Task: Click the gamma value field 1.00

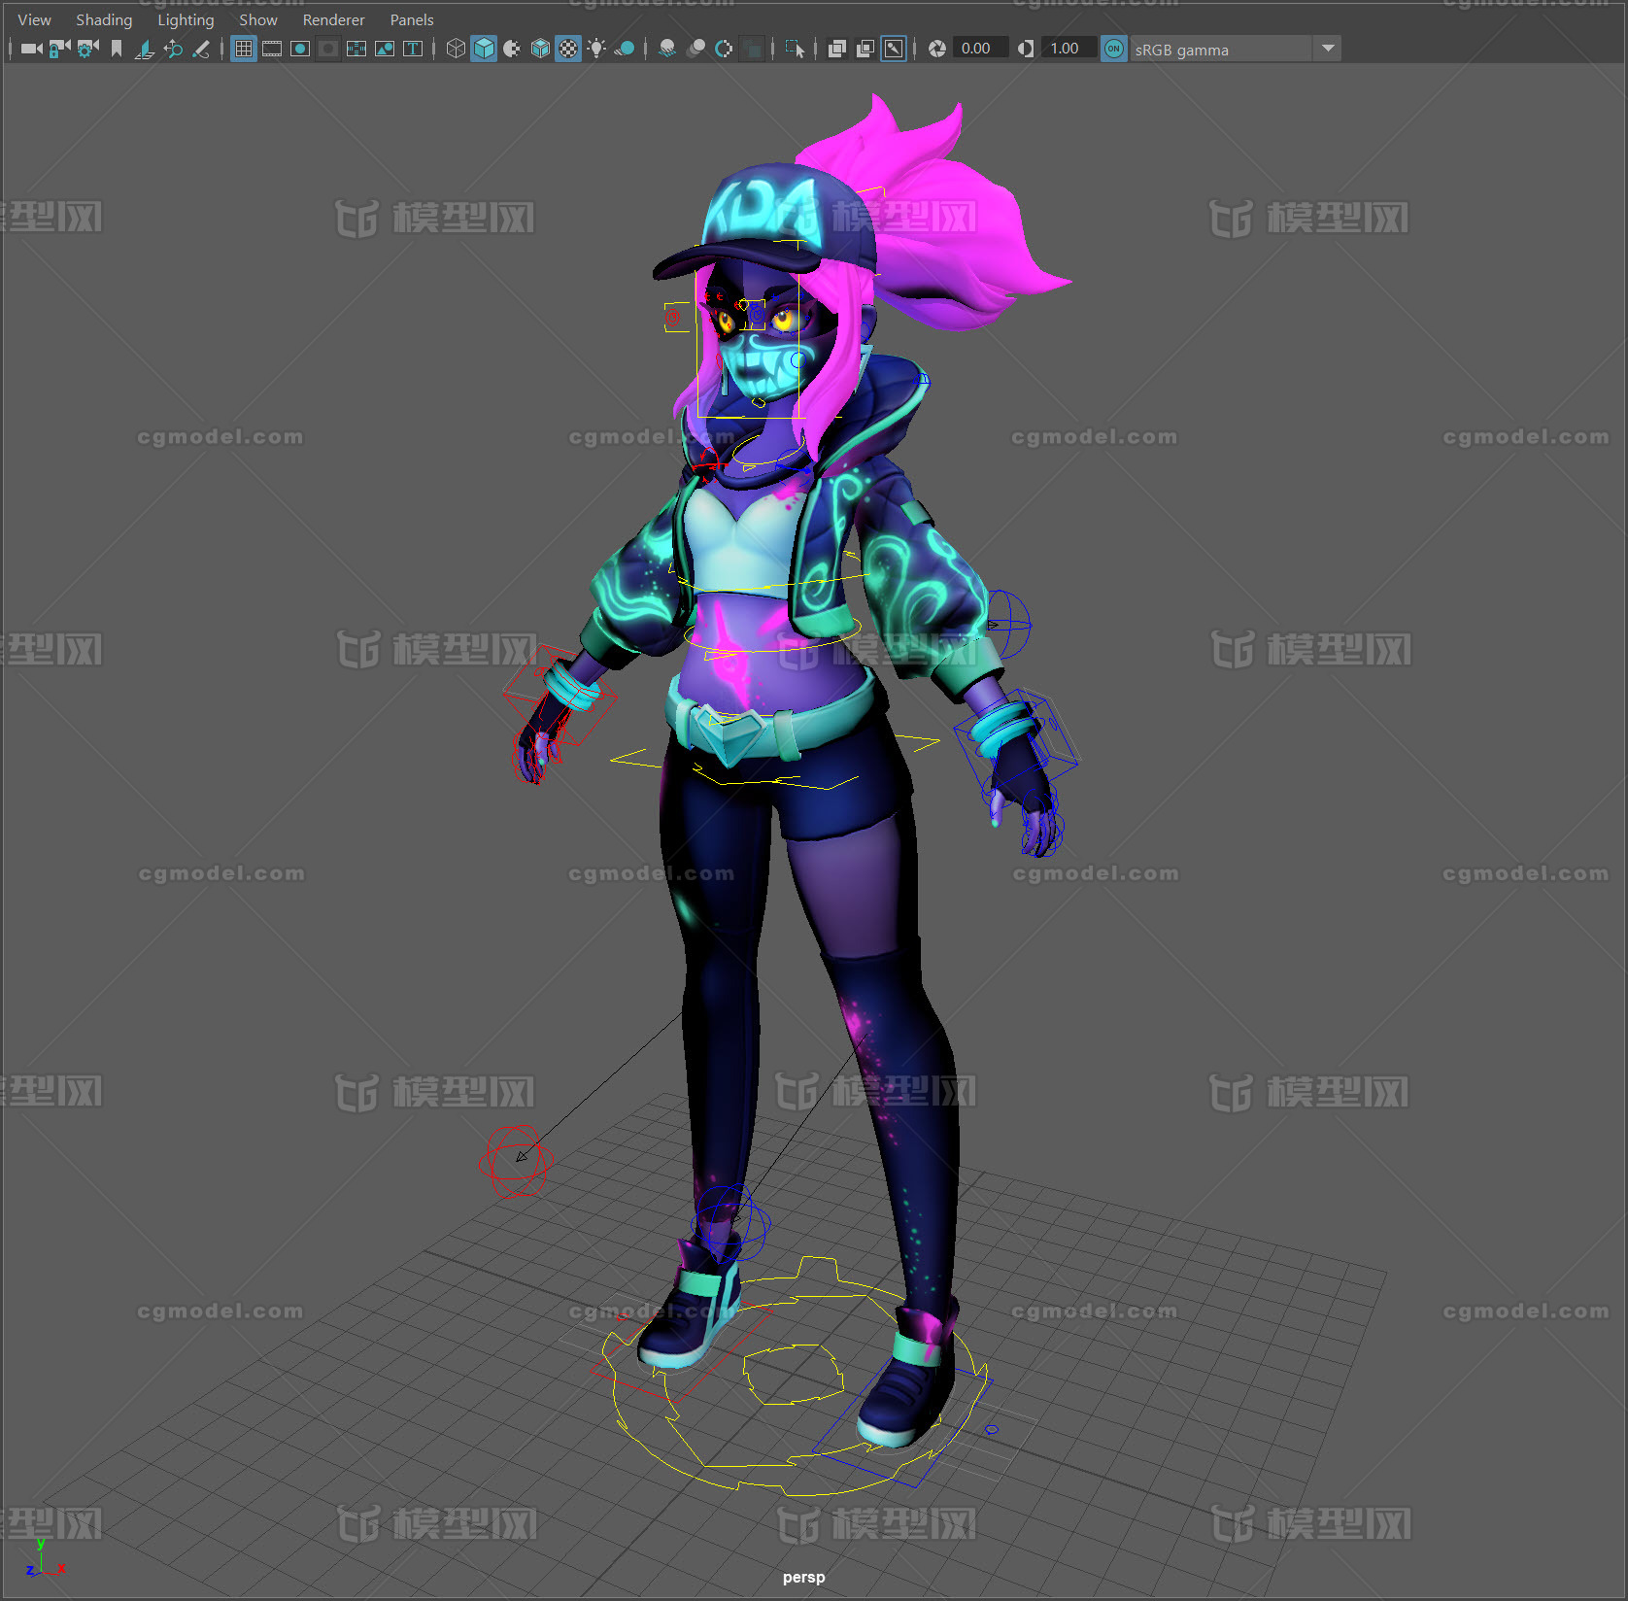Action: 1068,49
